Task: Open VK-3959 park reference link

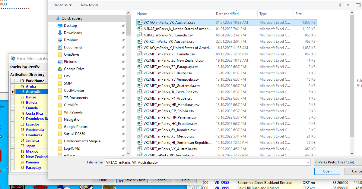Action: pos(222,187)
